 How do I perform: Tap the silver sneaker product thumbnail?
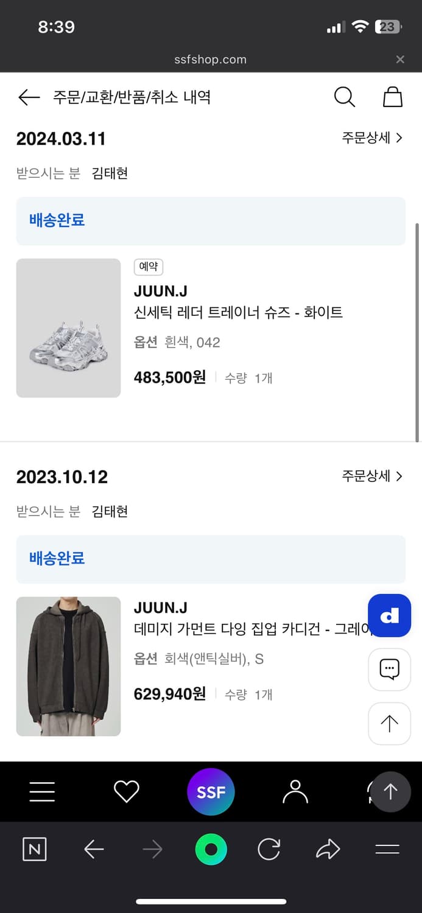[x=68, y=328]
